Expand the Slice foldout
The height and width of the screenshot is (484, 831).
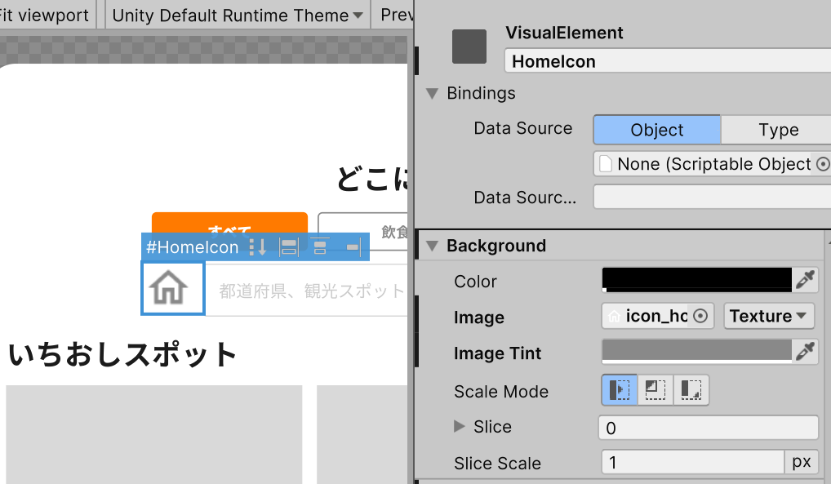coord(460,427)
